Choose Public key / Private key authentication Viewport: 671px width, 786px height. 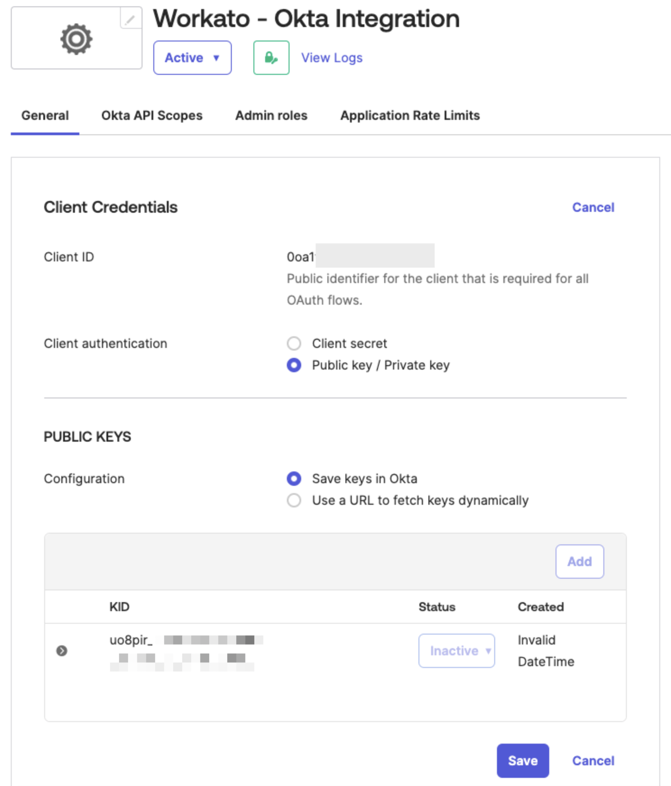click(294, 365)
